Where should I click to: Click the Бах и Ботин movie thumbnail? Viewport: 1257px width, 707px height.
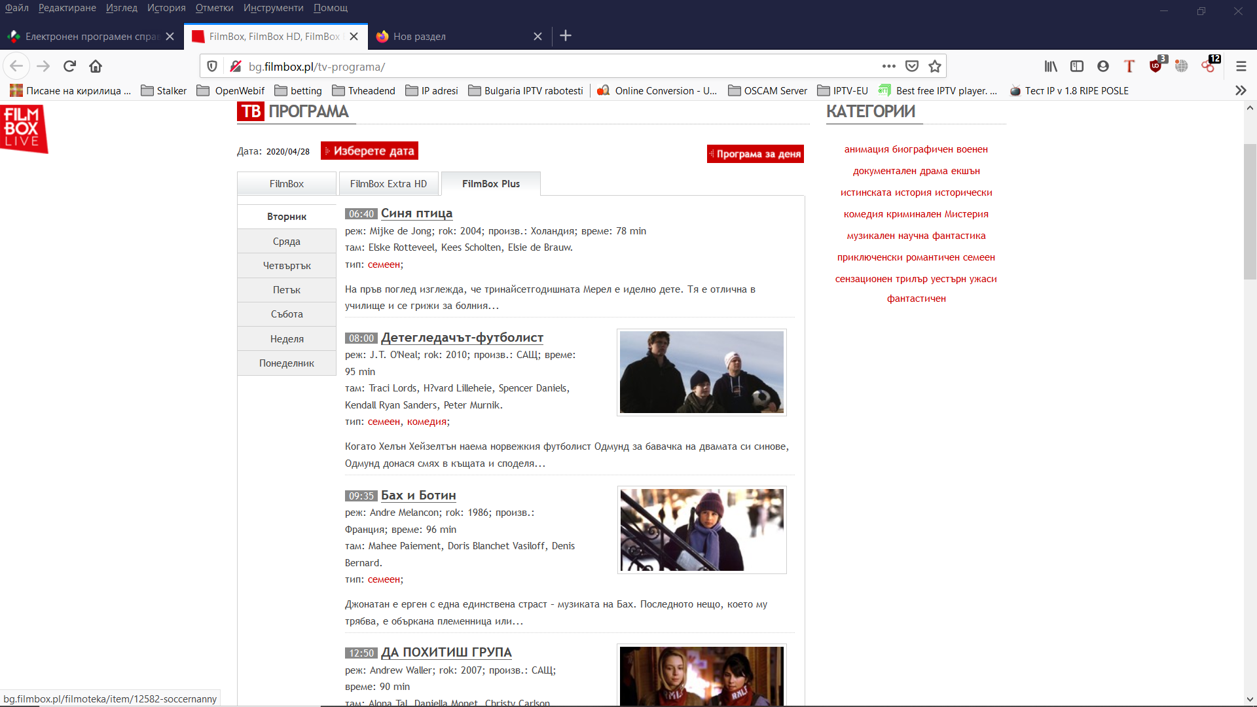coord(702,530)
